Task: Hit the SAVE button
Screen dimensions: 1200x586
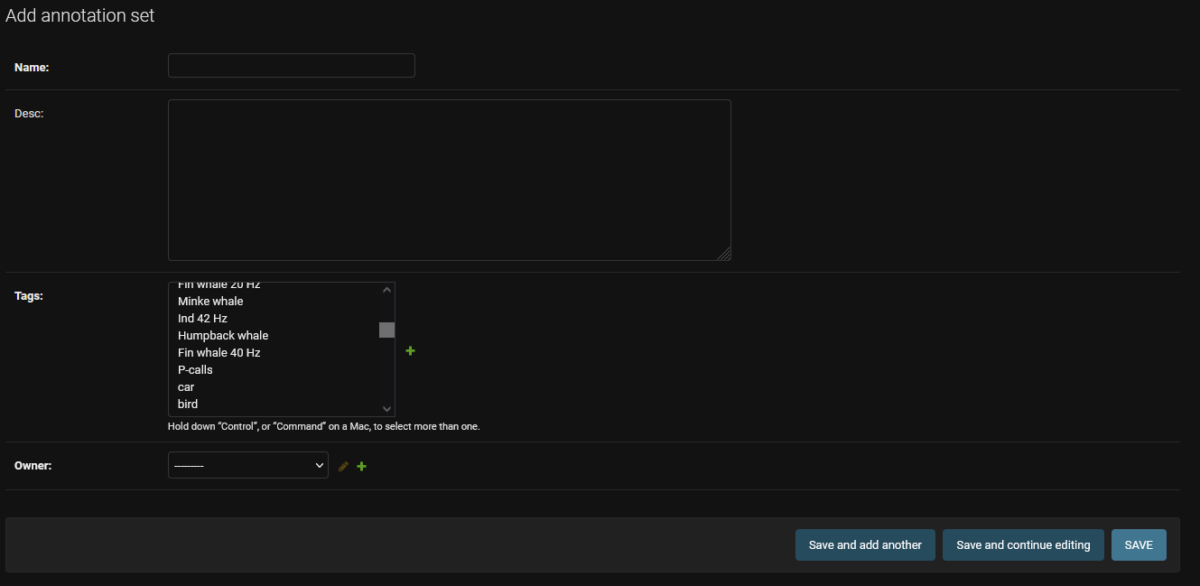Action: pyautogui.click(x=1139, y=544)
